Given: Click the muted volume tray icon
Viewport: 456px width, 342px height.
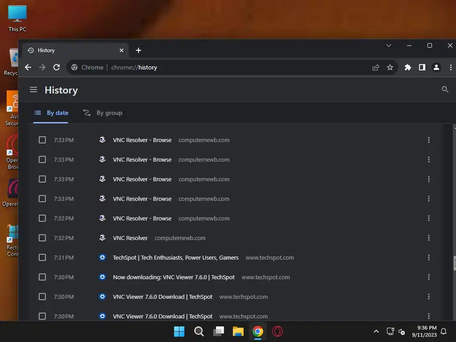Looking at the screenshot, I should pos(402,331).
